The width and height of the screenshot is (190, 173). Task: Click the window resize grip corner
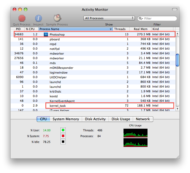coord(178,157)
